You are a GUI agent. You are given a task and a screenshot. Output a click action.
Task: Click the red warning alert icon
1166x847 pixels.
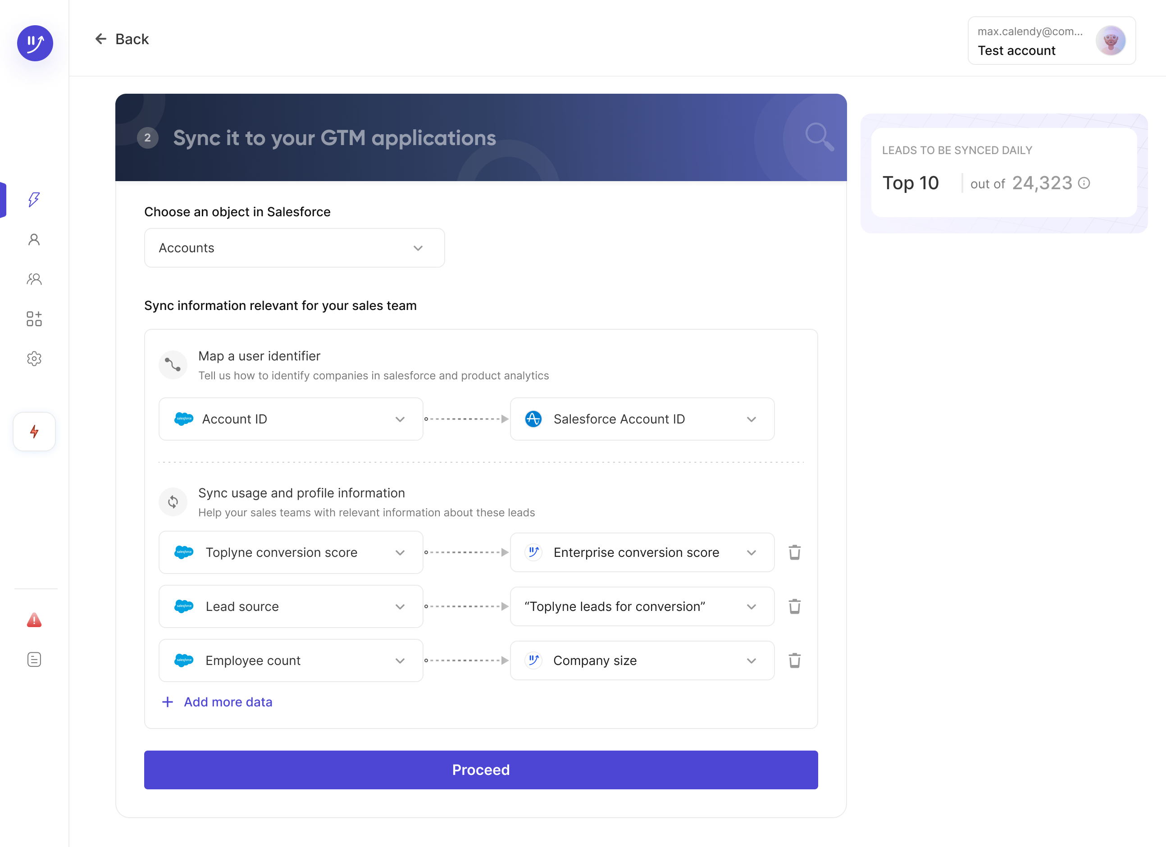(34, 620)
